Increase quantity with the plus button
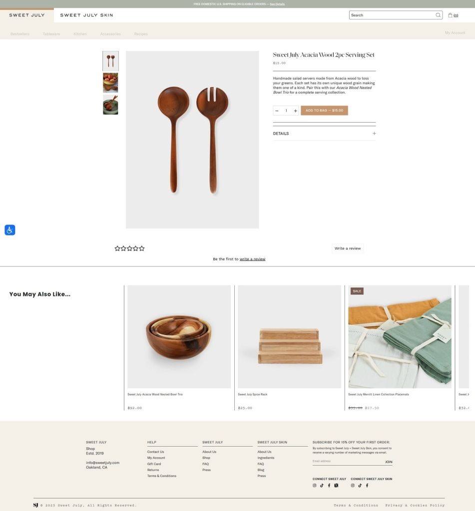Image resolution: width=475 pixels, height=511 pixels. coord(295,111)
